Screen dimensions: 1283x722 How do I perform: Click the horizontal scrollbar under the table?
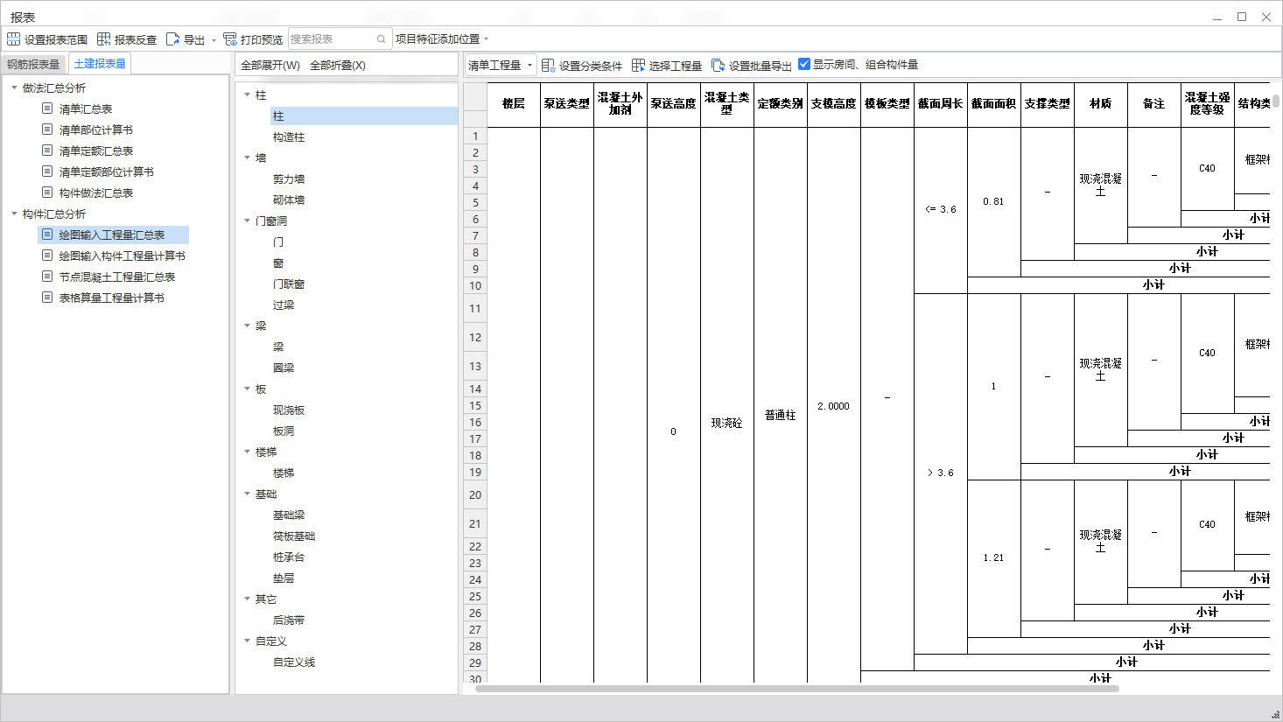(x=796, y=689)
